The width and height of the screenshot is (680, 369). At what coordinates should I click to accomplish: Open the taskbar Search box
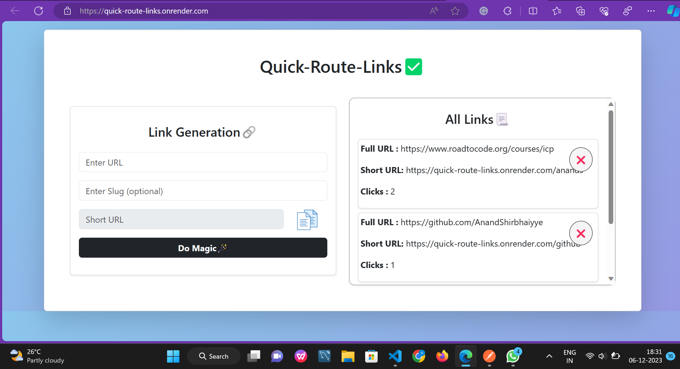(x=213, y=356)
